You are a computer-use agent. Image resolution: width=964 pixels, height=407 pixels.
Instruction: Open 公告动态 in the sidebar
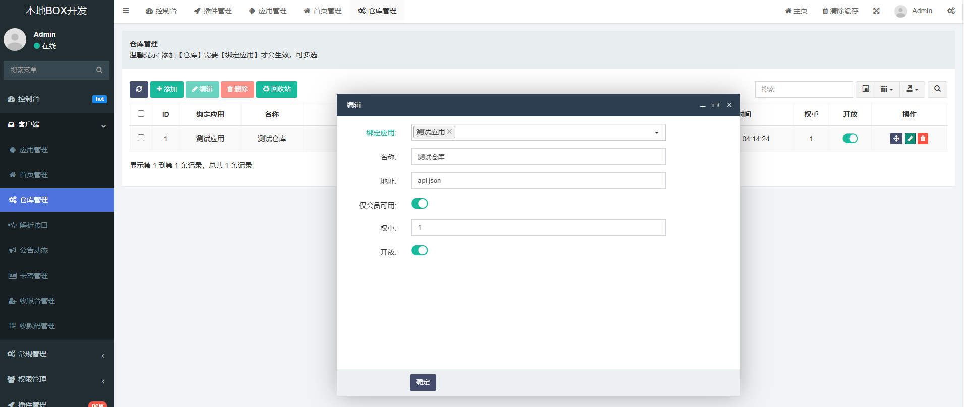click(x=57, y=251)
